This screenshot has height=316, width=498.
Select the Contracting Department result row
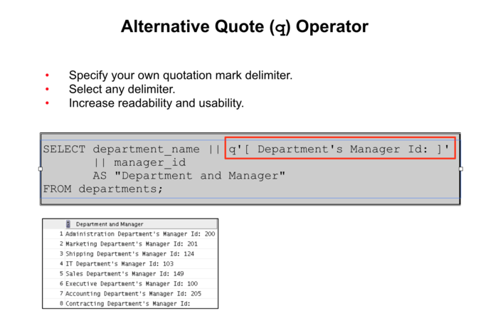click(130, 304)
